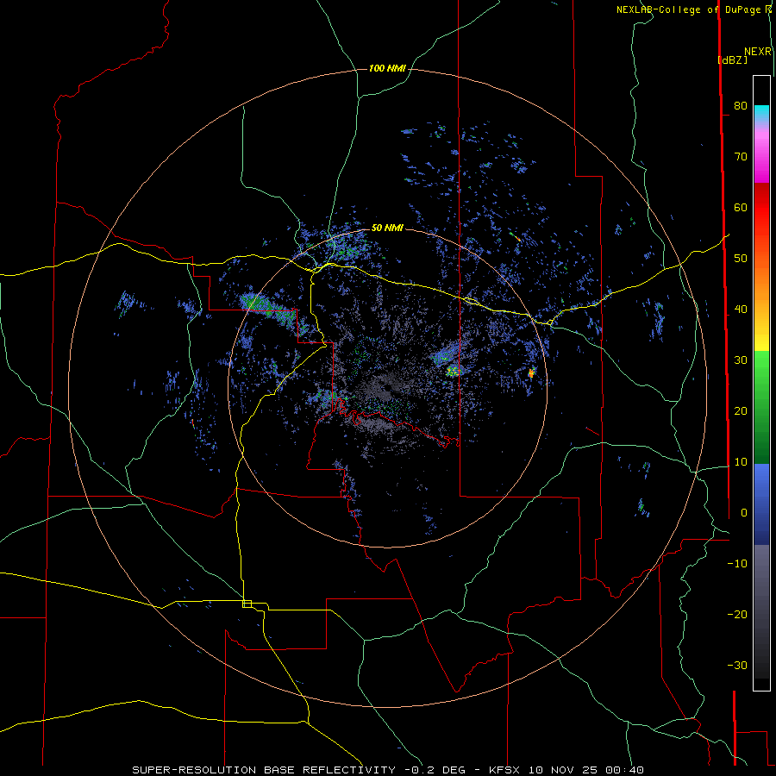Click the 40 value on the color scale
This screenshot has width=776, height=776.
(x=741, y=310)
